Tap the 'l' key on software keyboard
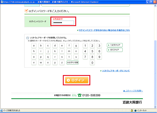 click(x=62, y=51)
